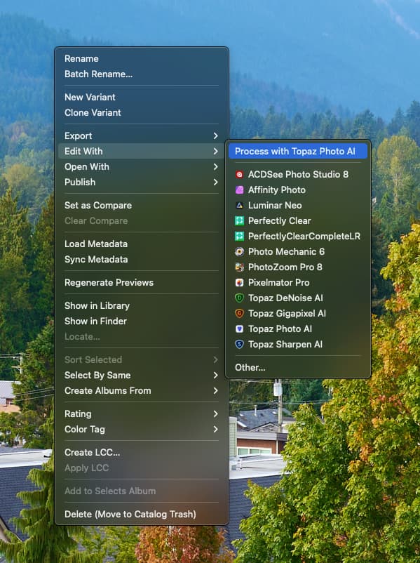Expand the Open With submenu chevron
The width and height of the screenshot is (420, 563).
(215, 166)
